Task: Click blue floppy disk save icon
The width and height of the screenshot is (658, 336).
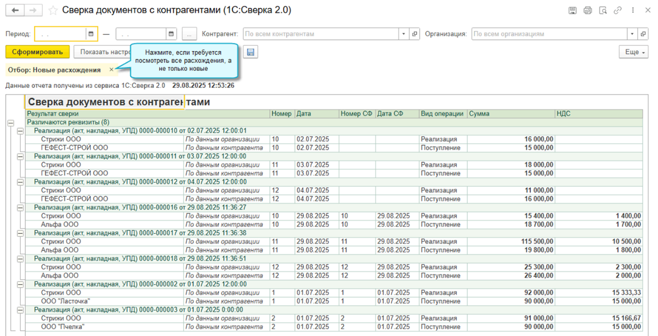Action: click(251, 52)
